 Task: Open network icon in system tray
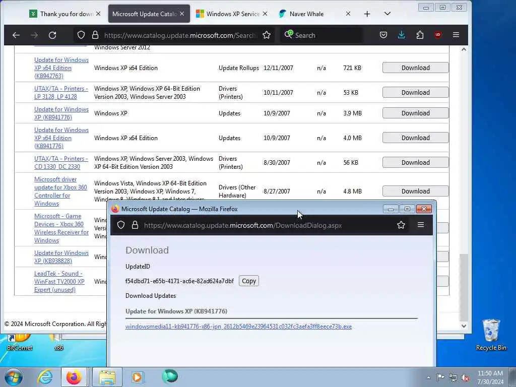[453, 378]
